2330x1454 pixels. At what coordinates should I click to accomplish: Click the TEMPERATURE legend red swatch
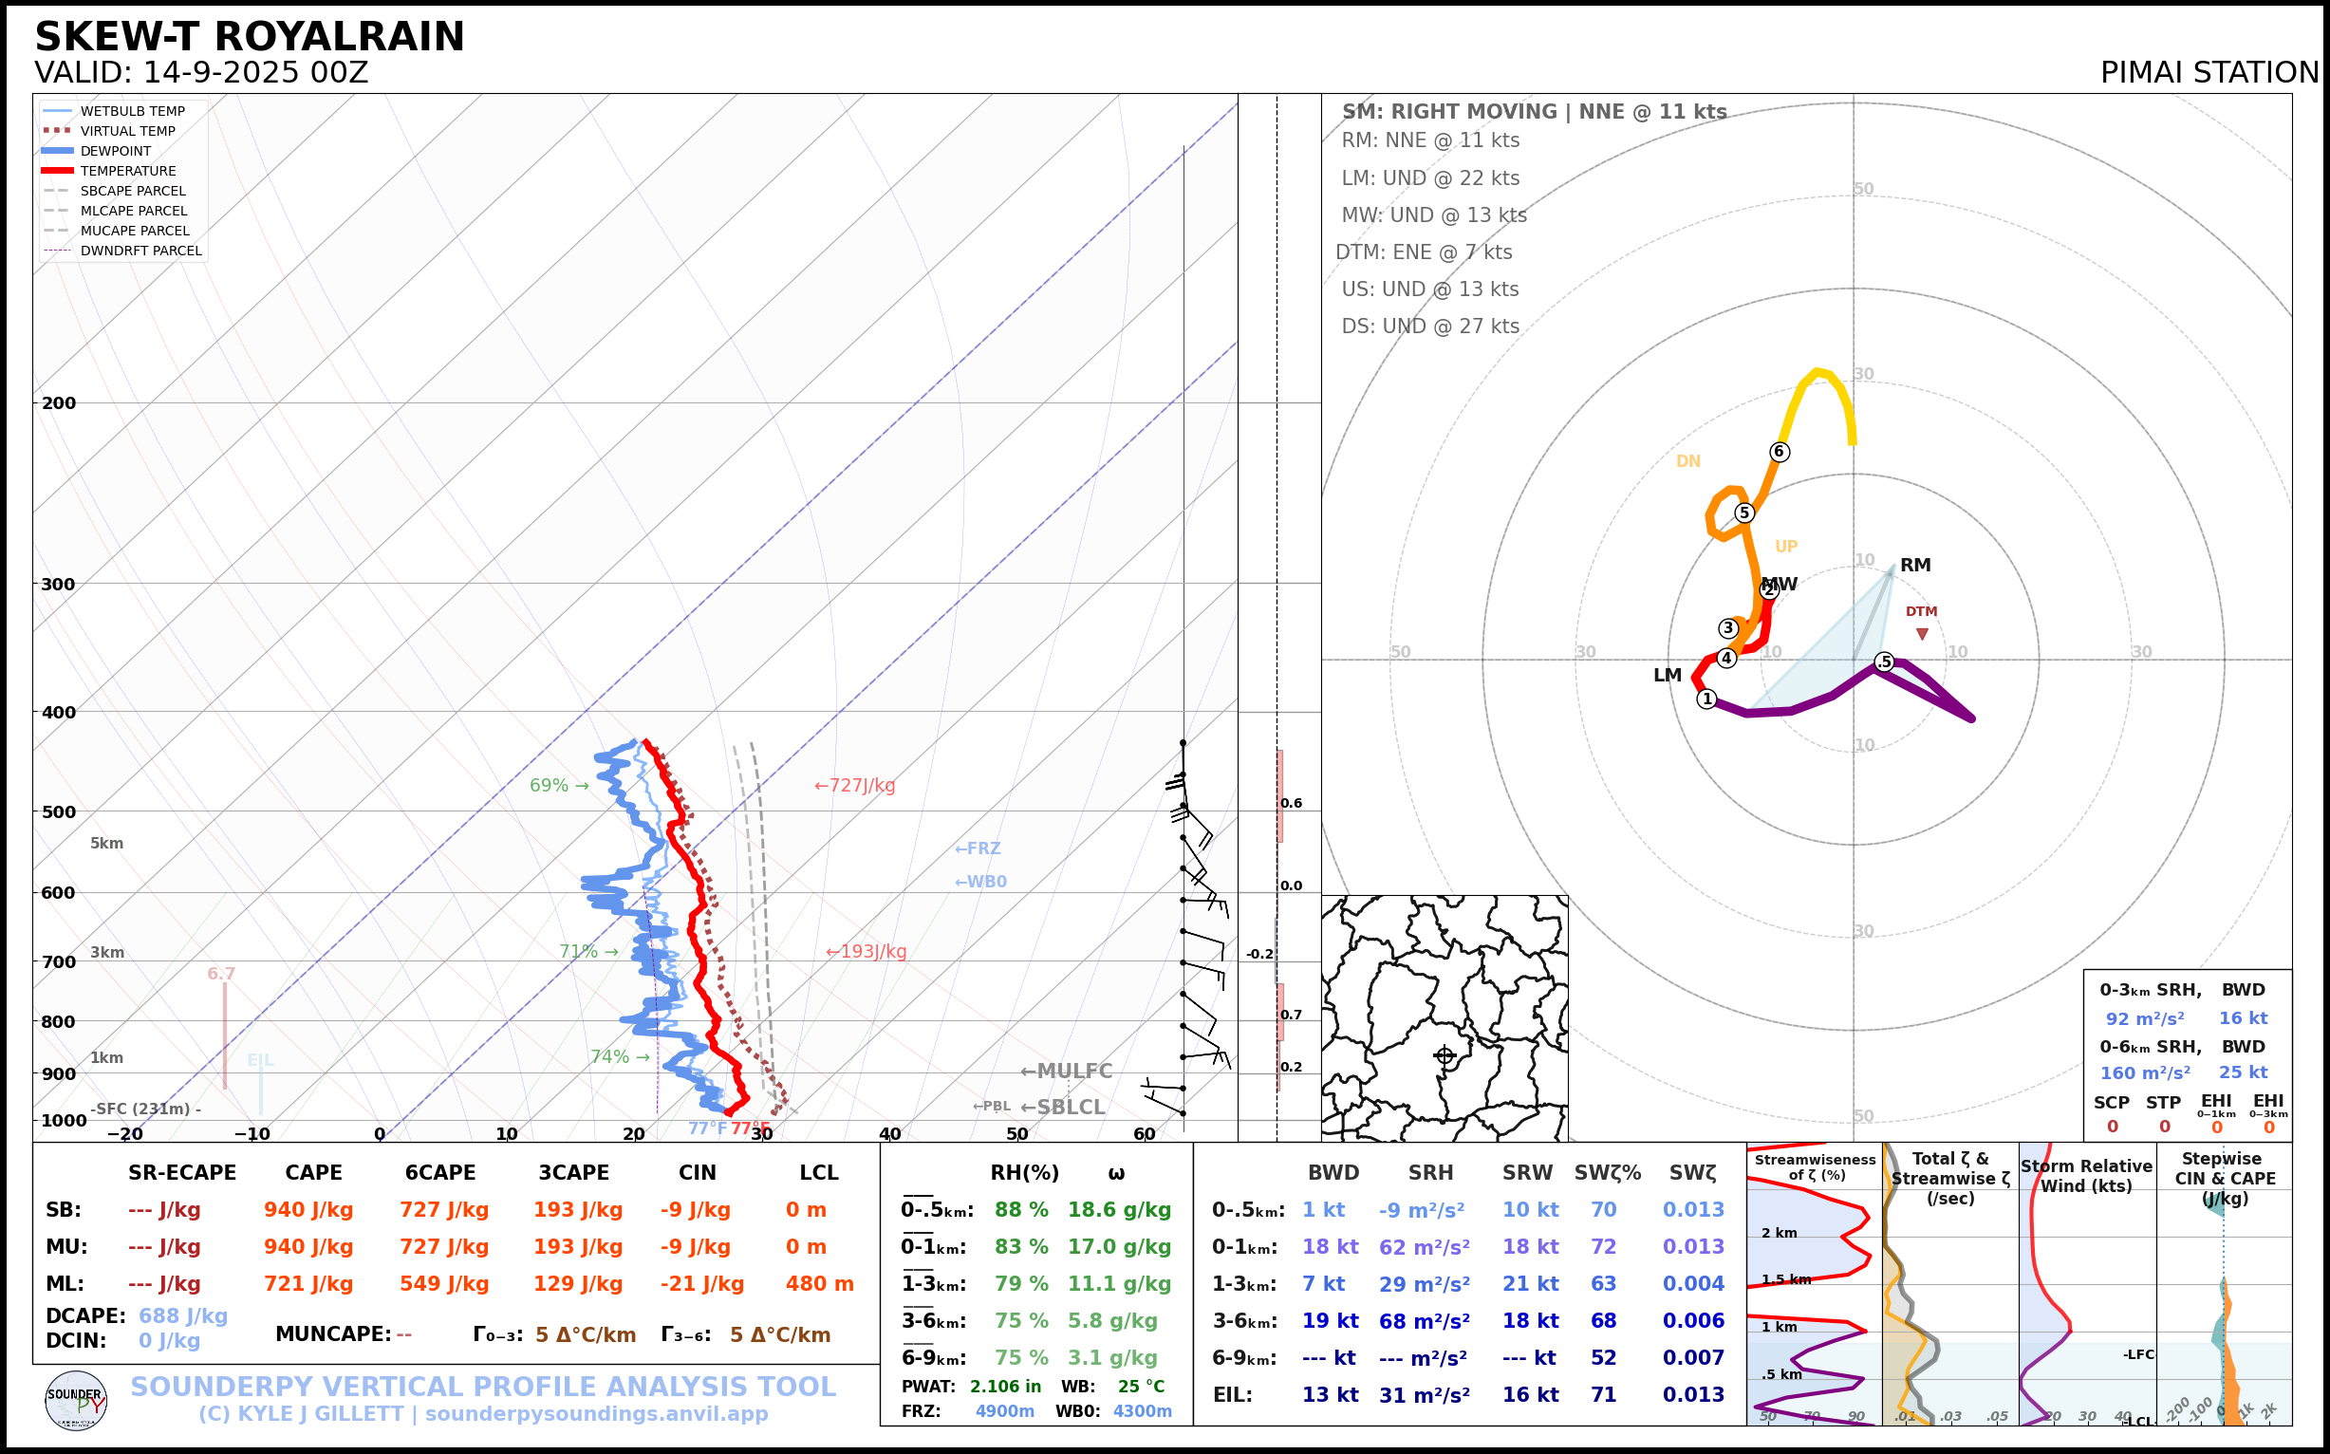click(58, 171)
